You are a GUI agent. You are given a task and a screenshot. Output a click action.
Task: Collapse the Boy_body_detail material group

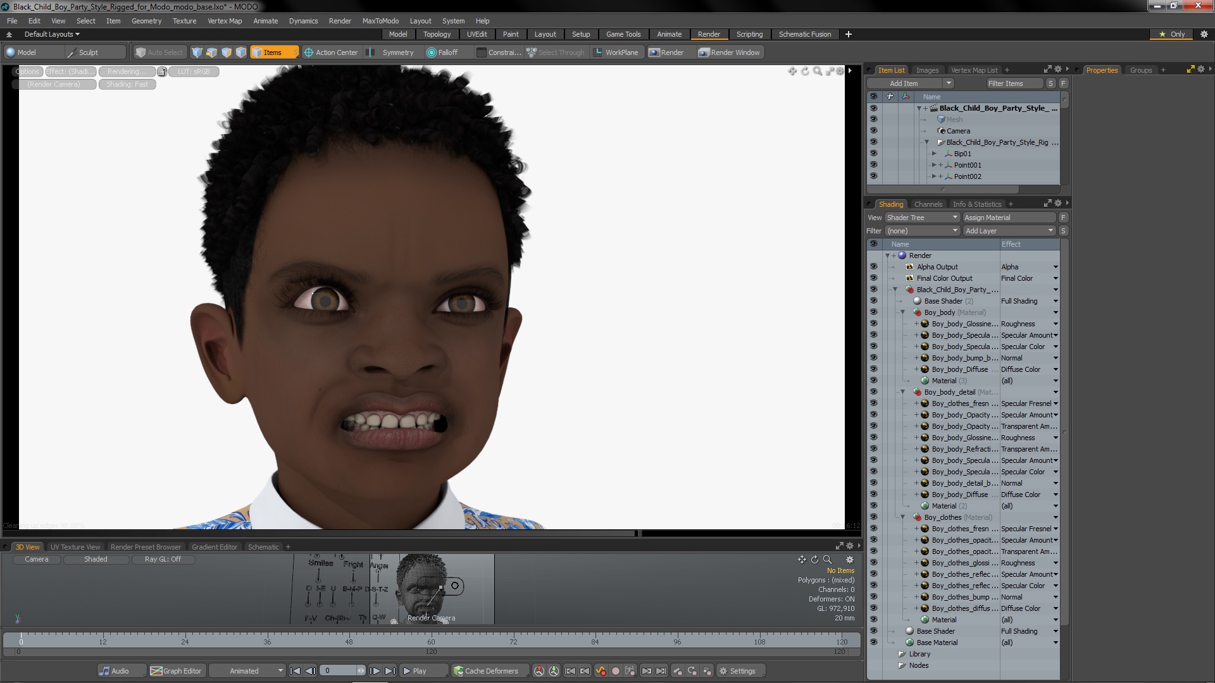pyautogui.click(x=903, y=392)
